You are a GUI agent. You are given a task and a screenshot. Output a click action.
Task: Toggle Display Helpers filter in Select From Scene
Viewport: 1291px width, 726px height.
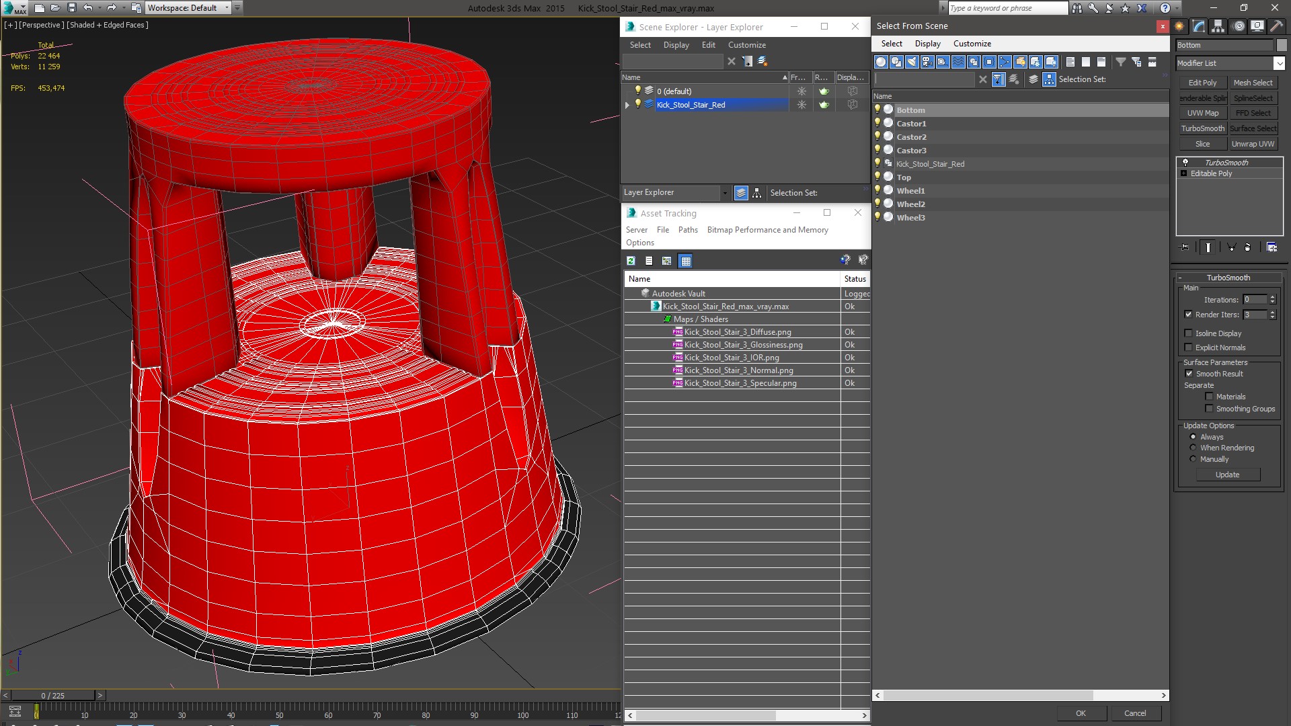tap(943, 62)
